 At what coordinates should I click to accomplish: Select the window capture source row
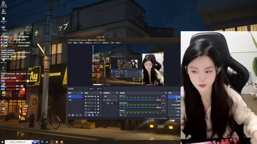92,106
